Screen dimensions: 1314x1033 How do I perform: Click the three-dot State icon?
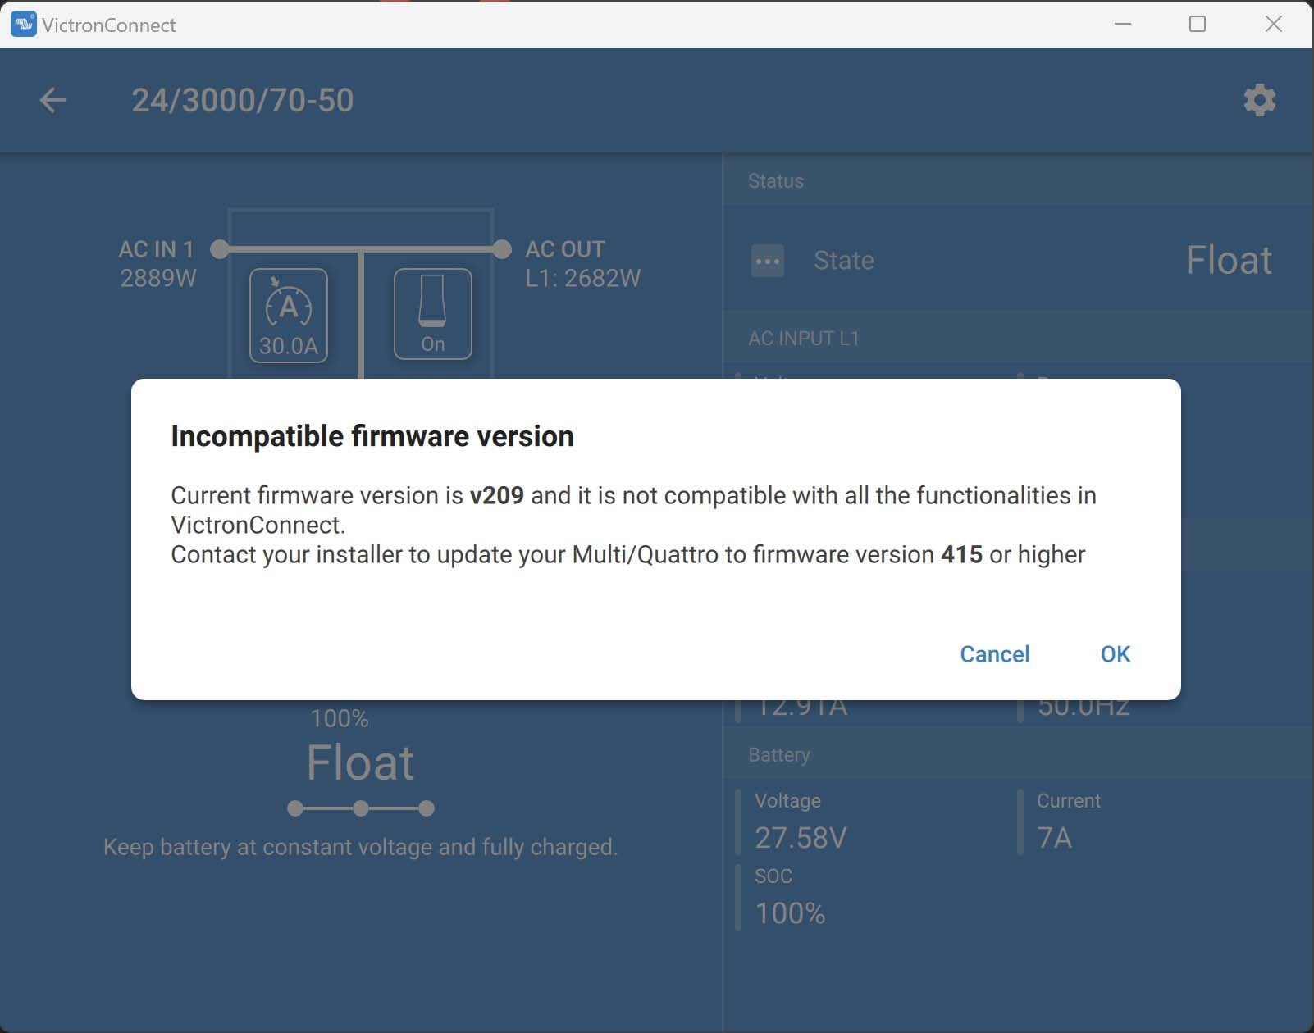pyautogui.click(x=767, y=261)
